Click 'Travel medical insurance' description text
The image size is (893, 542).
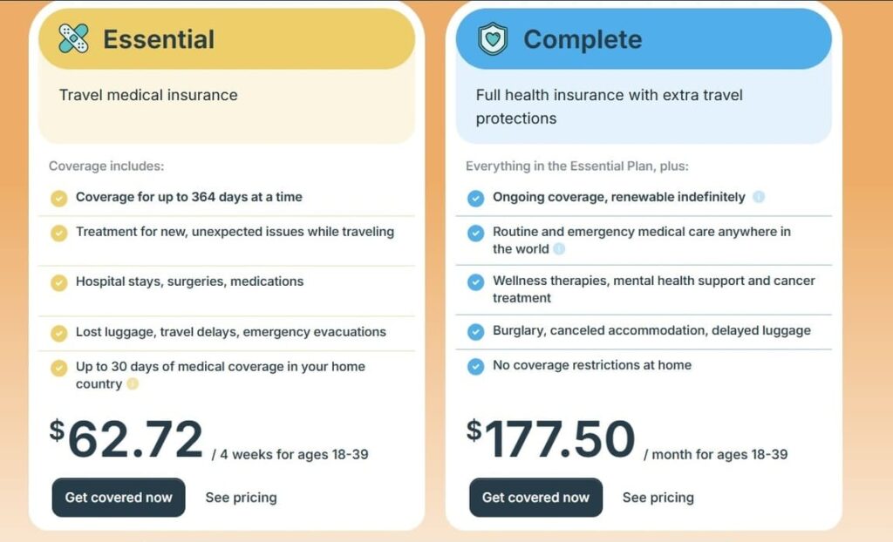[x=148, y=95]
